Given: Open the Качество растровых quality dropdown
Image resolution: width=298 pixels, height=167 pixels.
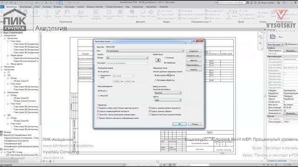Looking at the screenshot, I should coord(168,93).
